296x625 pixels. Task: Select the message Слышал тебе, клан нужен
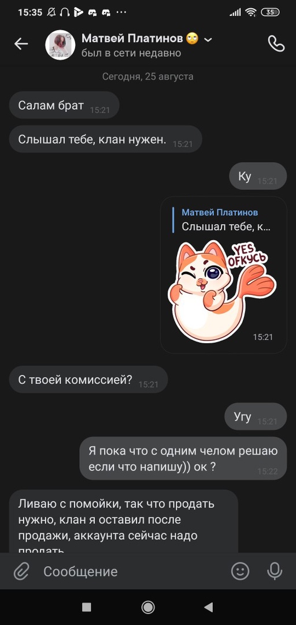[106, 139]
